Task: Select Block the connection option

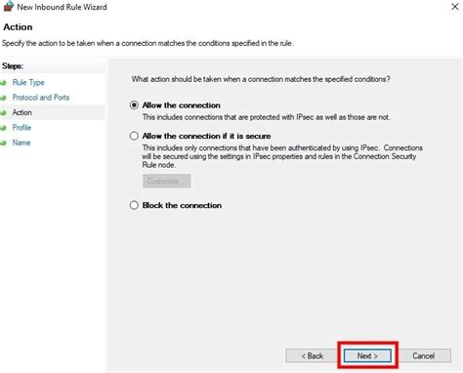Action: [x=134, y=205]
